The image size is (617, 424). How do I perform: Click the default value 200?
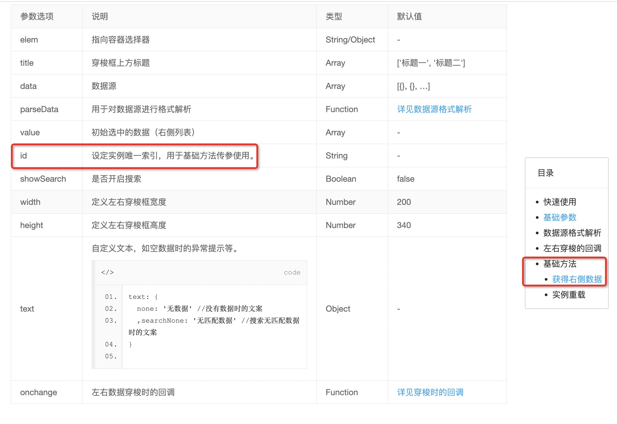click(404, 202)
